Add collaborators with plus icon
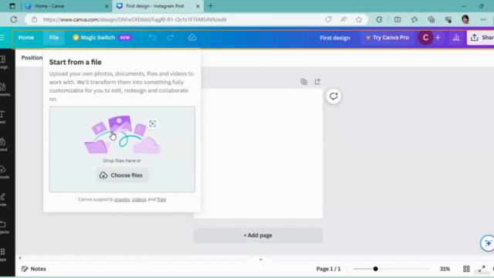Image resolution: width=494 pixels, height=278 pixels. coord(438,38)
